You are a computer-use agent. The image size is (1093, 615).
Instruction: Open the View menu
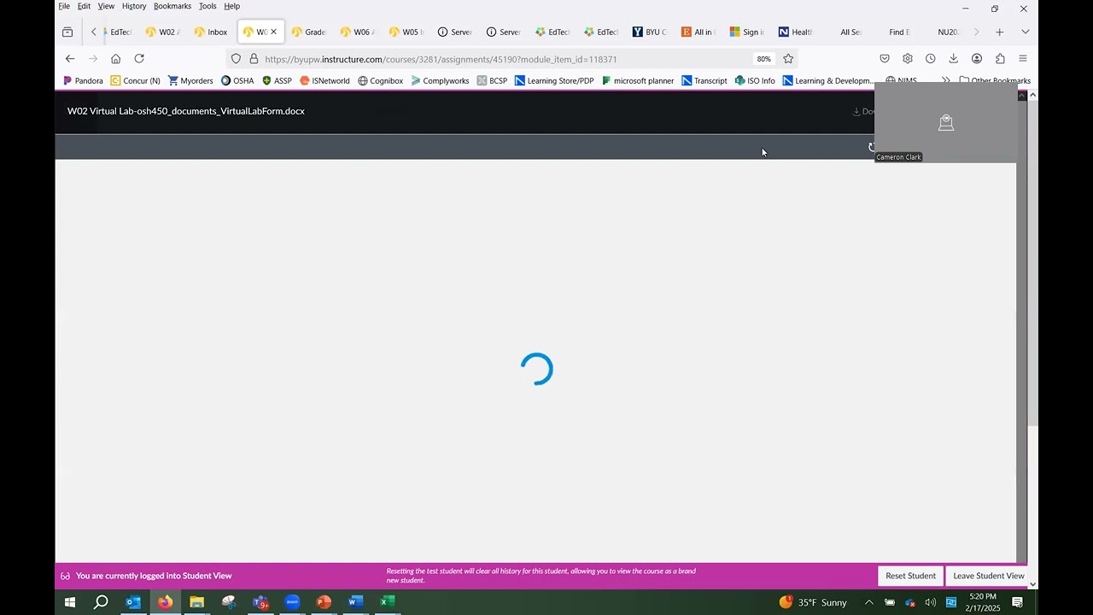pyautogui.click(x=106, y=6)
